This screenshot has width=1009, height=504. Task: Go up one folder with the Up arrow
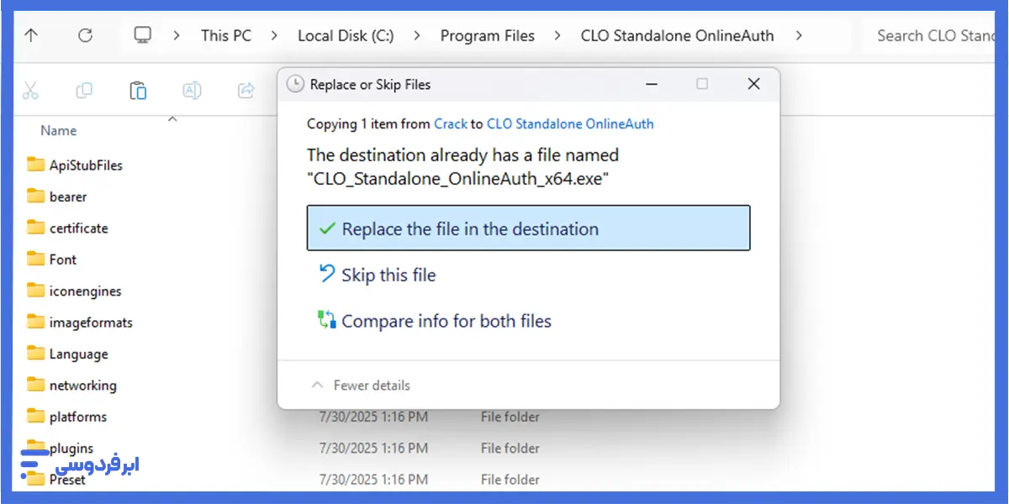pyautogui.click(x=31, y=35)
